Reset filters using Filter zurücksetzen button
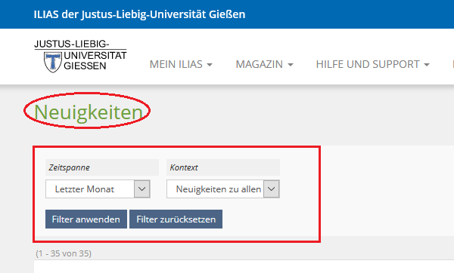 click(x=176, y=219)
